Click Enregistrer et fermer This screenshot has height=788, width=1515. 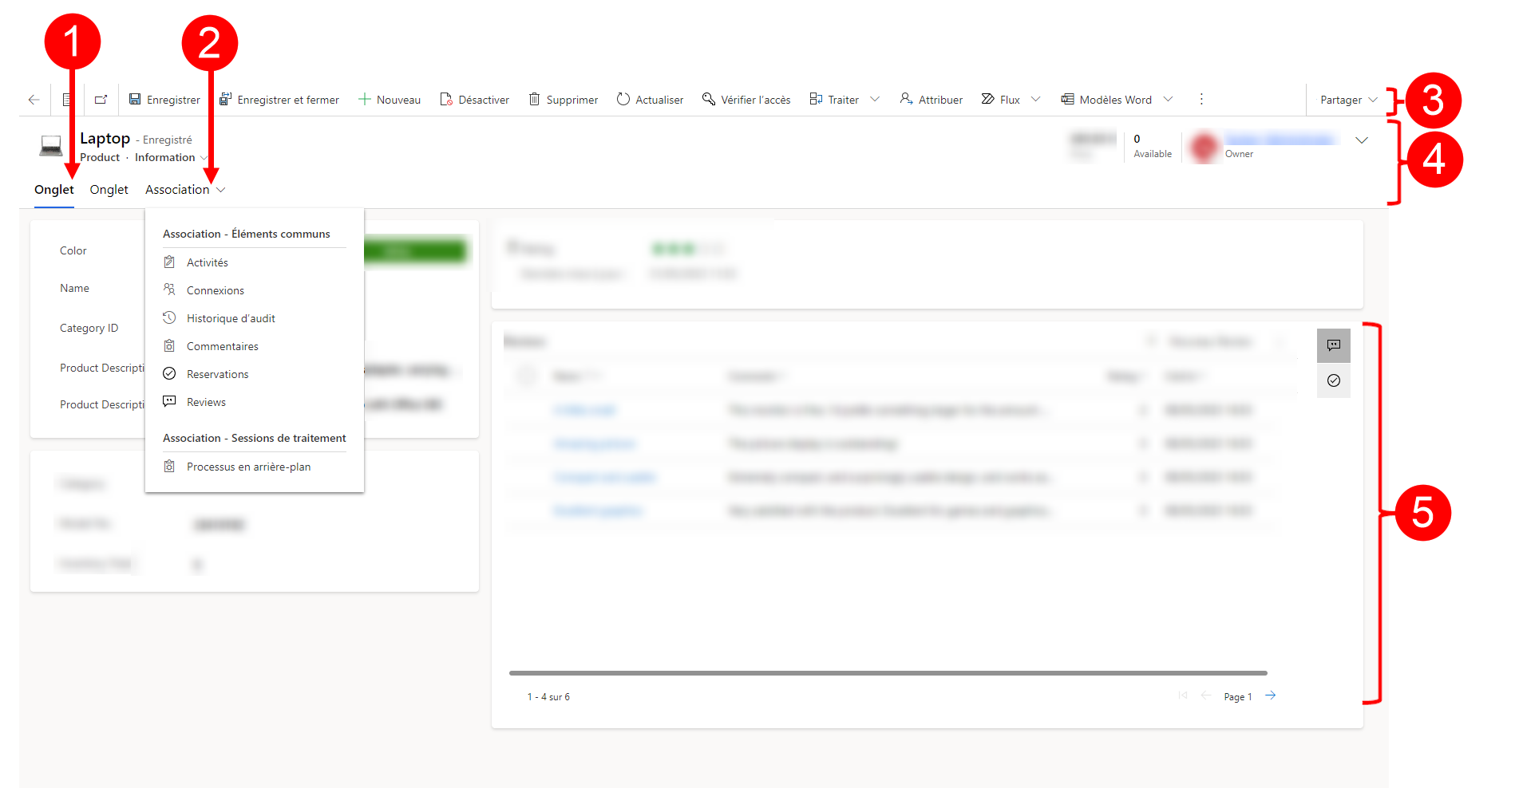279,100
